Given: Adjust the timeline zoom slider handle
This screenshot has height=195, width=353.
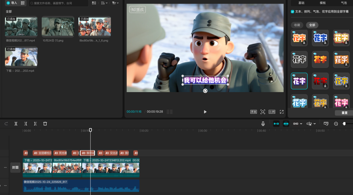Looking at the screenshot, I should (x=344, y=124).
